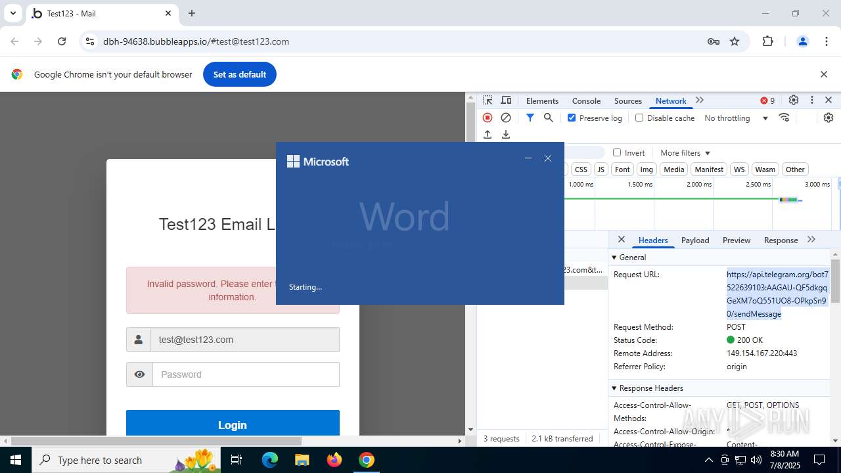Toggle password visibility eye icon
Screen dimensions: 841x473
tap(139, 374)
